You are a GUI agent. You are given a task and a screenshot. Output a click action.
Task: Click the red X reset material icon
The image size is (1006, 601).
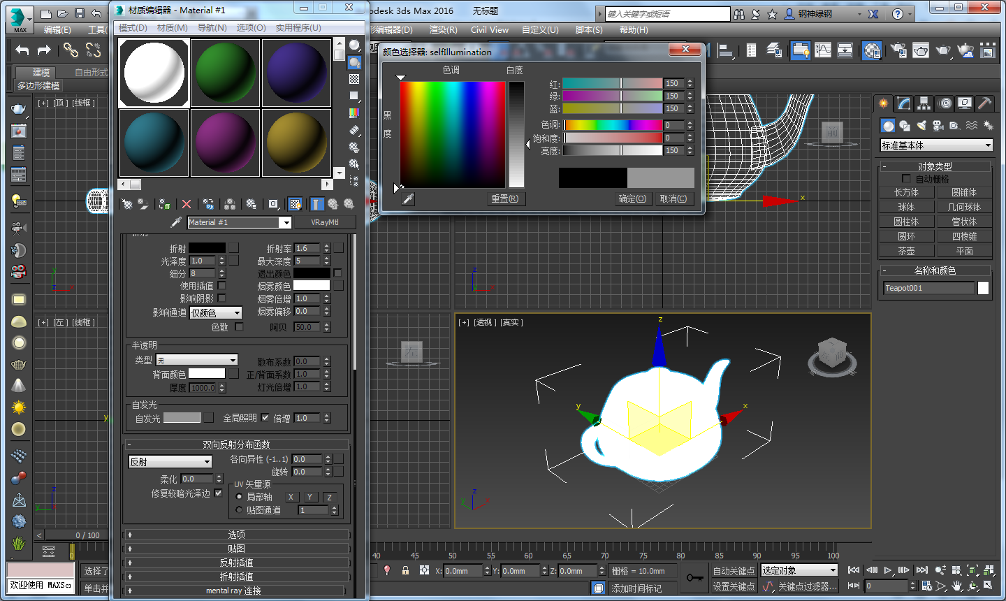(x=186, y=204)
